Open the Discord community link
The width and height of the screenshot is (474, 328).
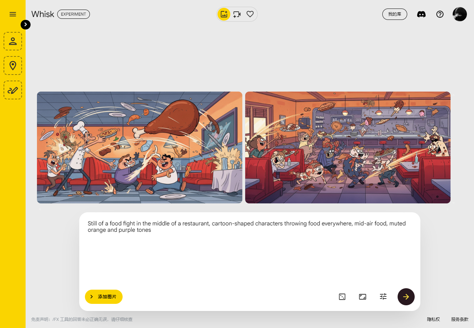point(421,14)
